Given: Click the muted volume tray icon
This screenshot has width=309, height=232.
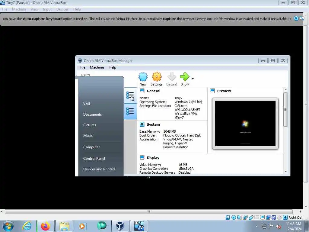Looking at the screenshot, I should [279, 227].
